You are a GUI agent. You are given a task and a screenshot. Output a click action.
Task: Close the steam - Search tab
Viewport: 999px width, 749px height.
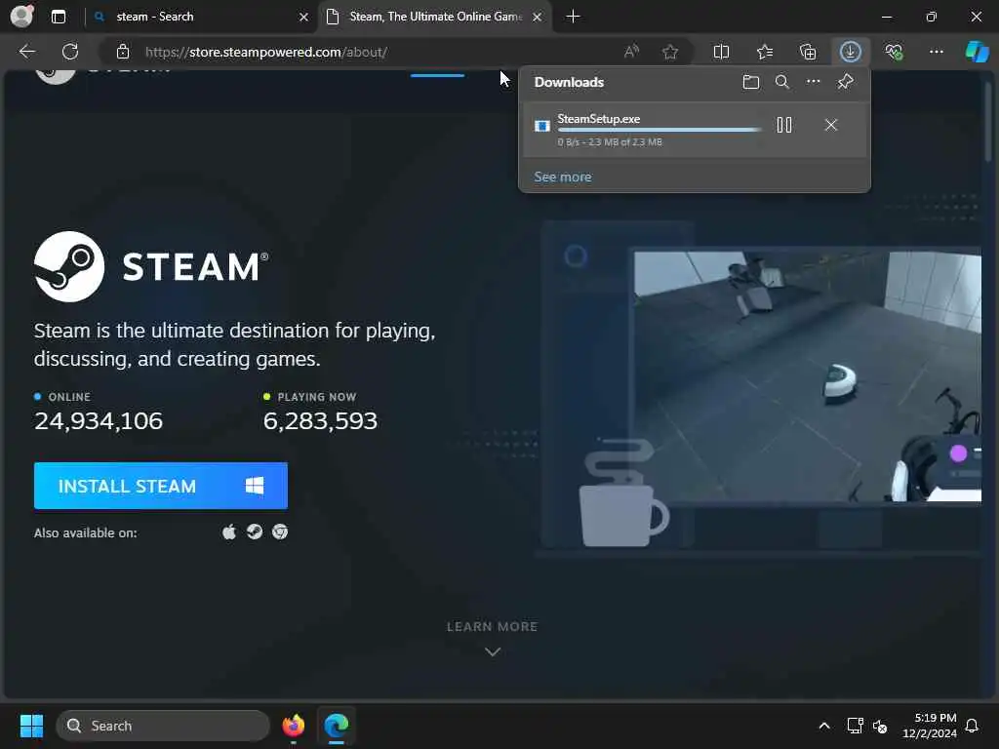coord(304,18)
